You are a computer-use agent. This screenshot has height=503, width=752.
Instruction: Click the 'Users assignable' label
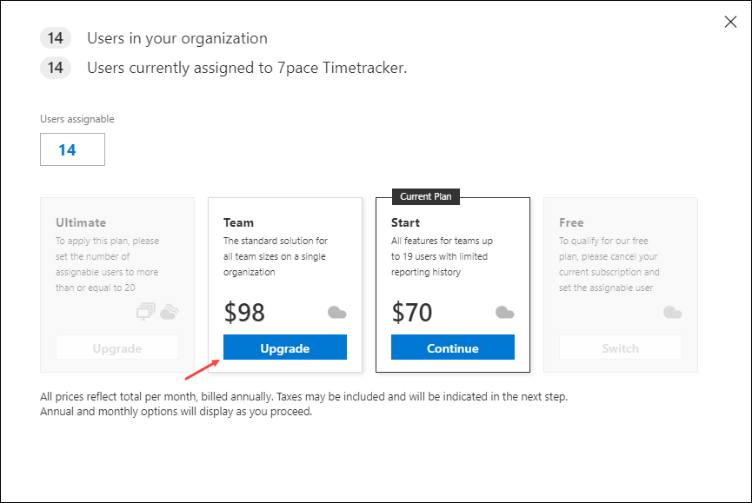[x=77, y=119]
